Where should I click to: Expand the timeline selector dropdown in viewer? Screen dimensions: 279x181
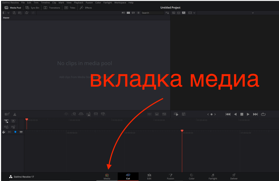click(x=253, y=13)
